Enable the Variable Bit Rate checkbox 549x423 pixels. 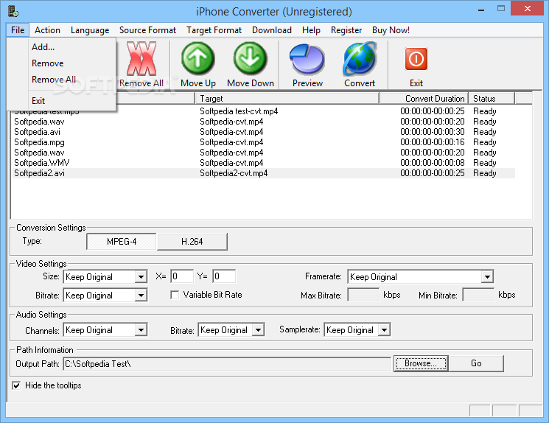[x=175, y=295]
